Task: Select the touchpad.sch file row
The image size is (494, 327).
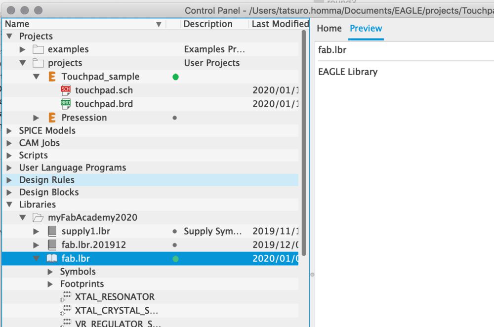Action: coord(150,90)
